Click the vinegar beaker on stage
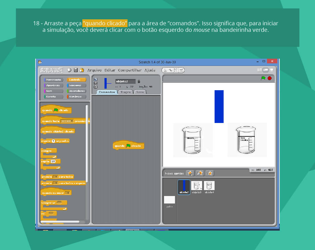315x250 pixels. (x=192, y=140)
